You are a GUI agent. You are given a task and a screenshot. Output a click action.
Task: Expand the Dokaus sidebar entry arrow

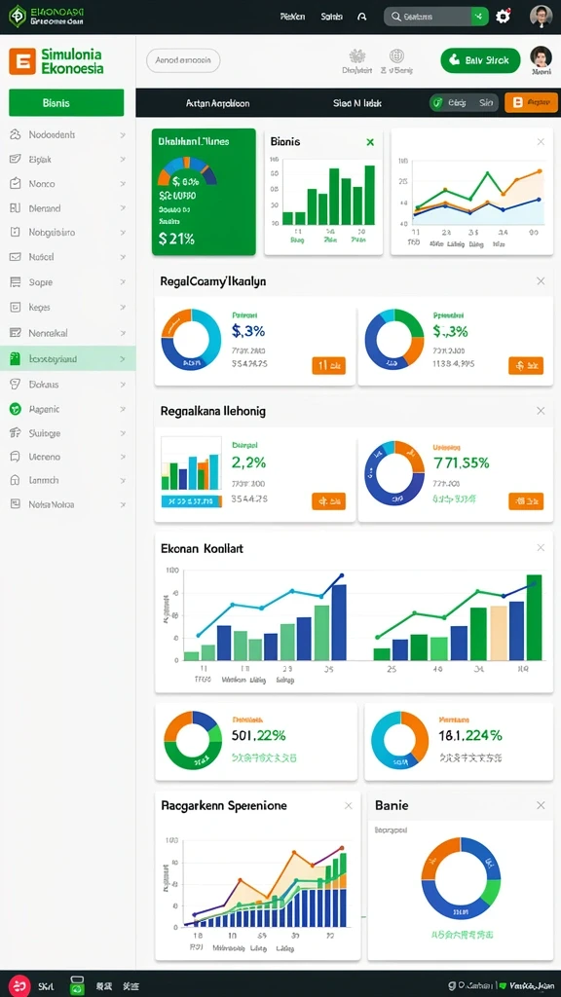coord(122,384)
